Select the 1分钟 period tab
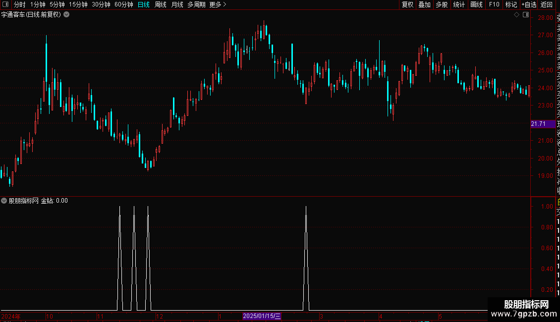The width and height of the screenshot is (560, 322). [x=38, y=4]
